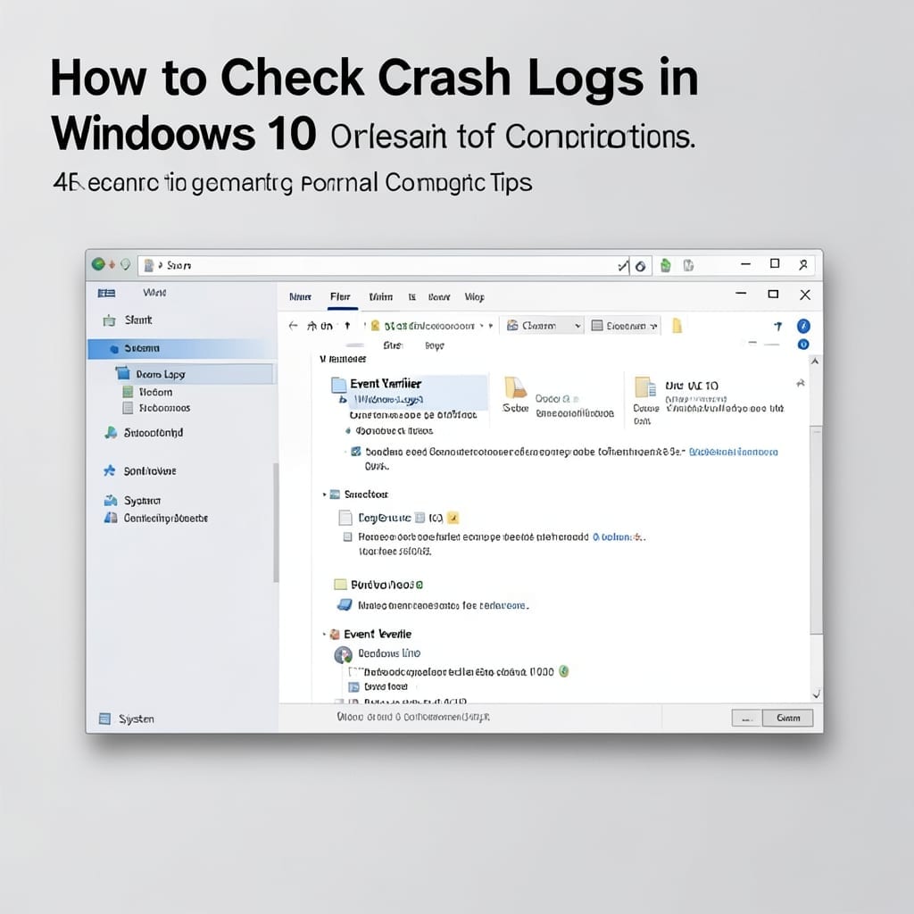
Task: Click the inner toolbar address path field
Action: [431, 326]
